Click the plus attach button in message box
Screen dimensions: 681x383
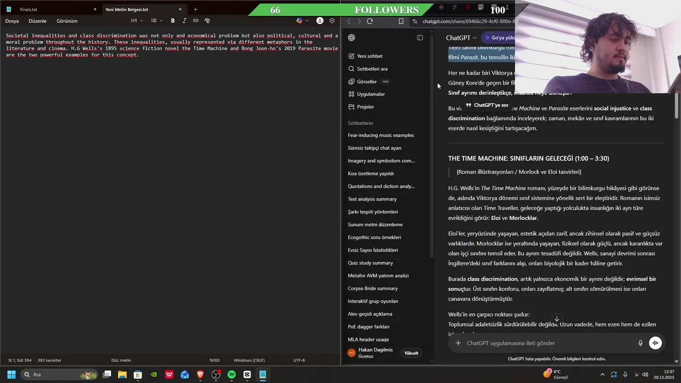(458, 343)
